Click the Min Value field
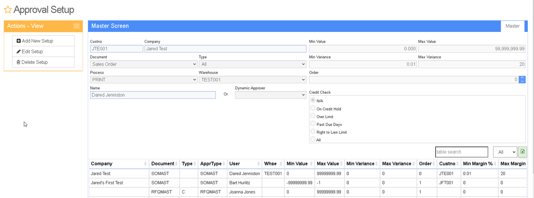The height and width of the screenshot is (198, 534). [363, 49]
